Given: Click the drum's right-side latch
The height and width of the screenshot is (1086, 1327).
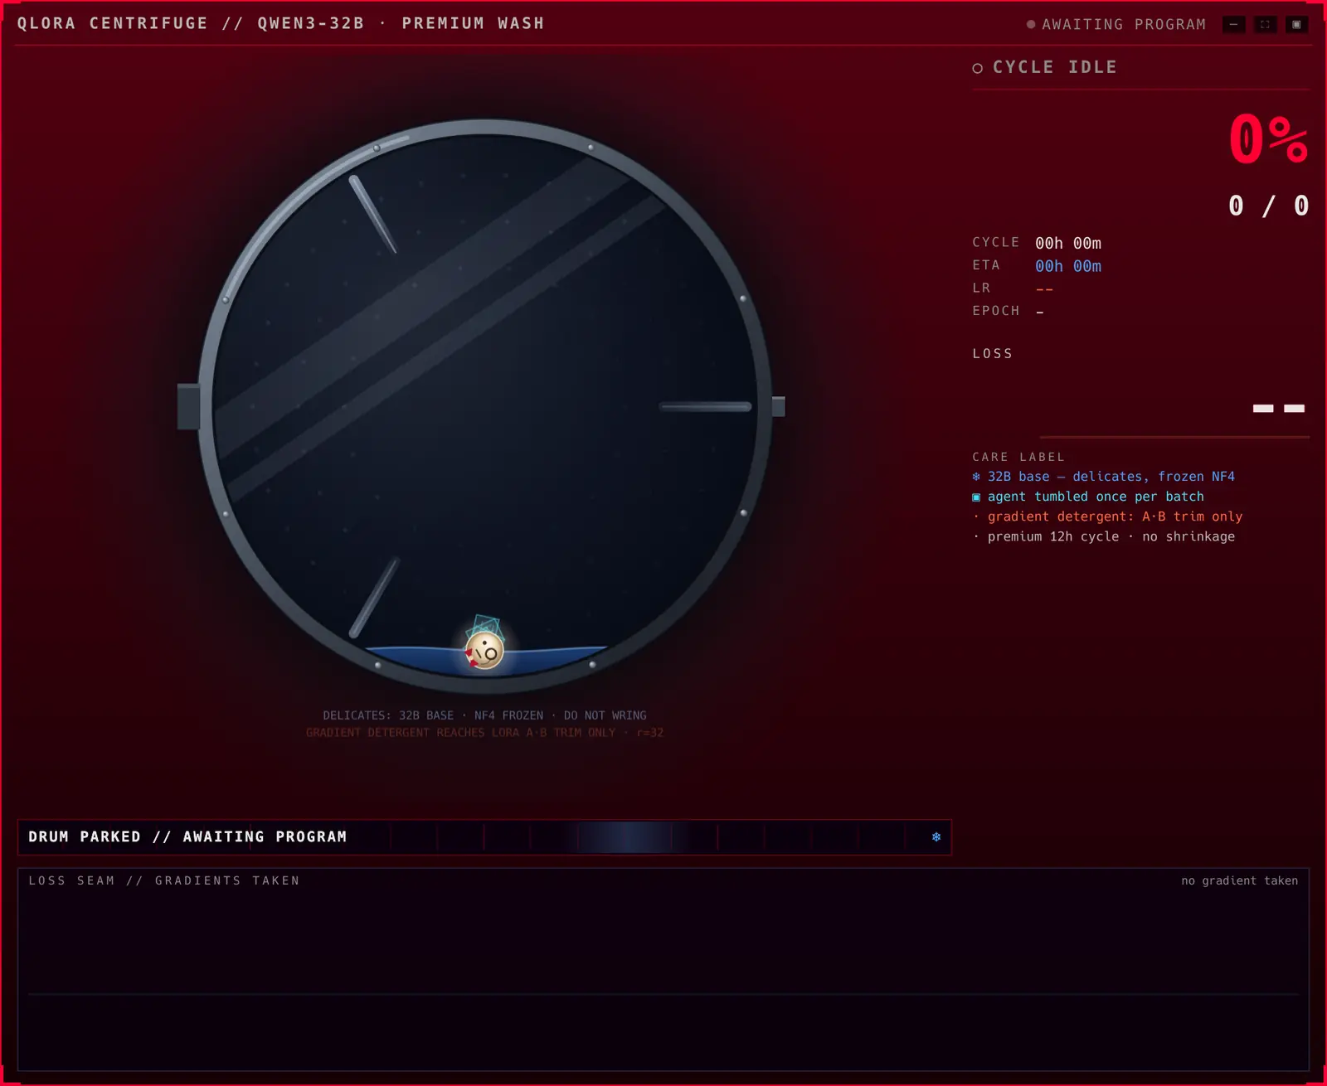Looking at the screenshot, I should coord(779,406).
